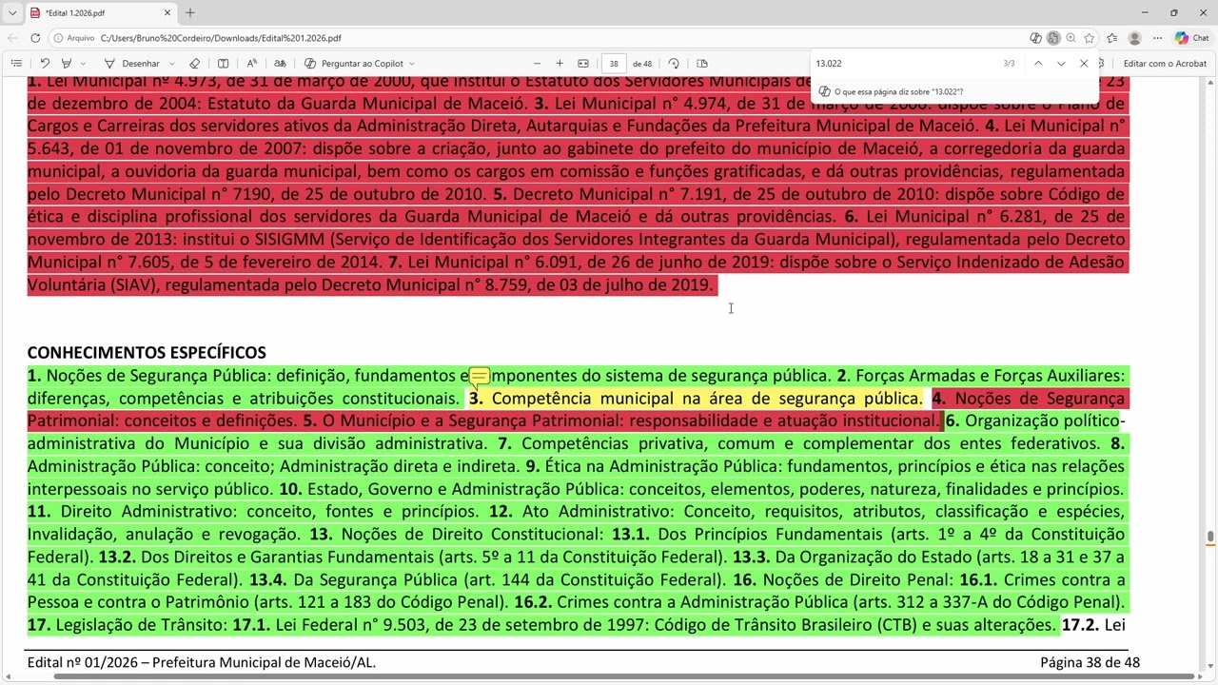Select the highlighter tool
Screen dimensions: 1218x685
pyautogui.click(x=66, y=64)
